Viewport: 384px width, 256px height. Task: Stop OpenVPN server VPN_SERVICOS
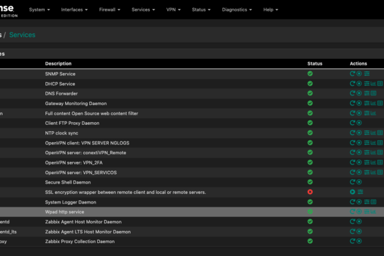point(359,172)
